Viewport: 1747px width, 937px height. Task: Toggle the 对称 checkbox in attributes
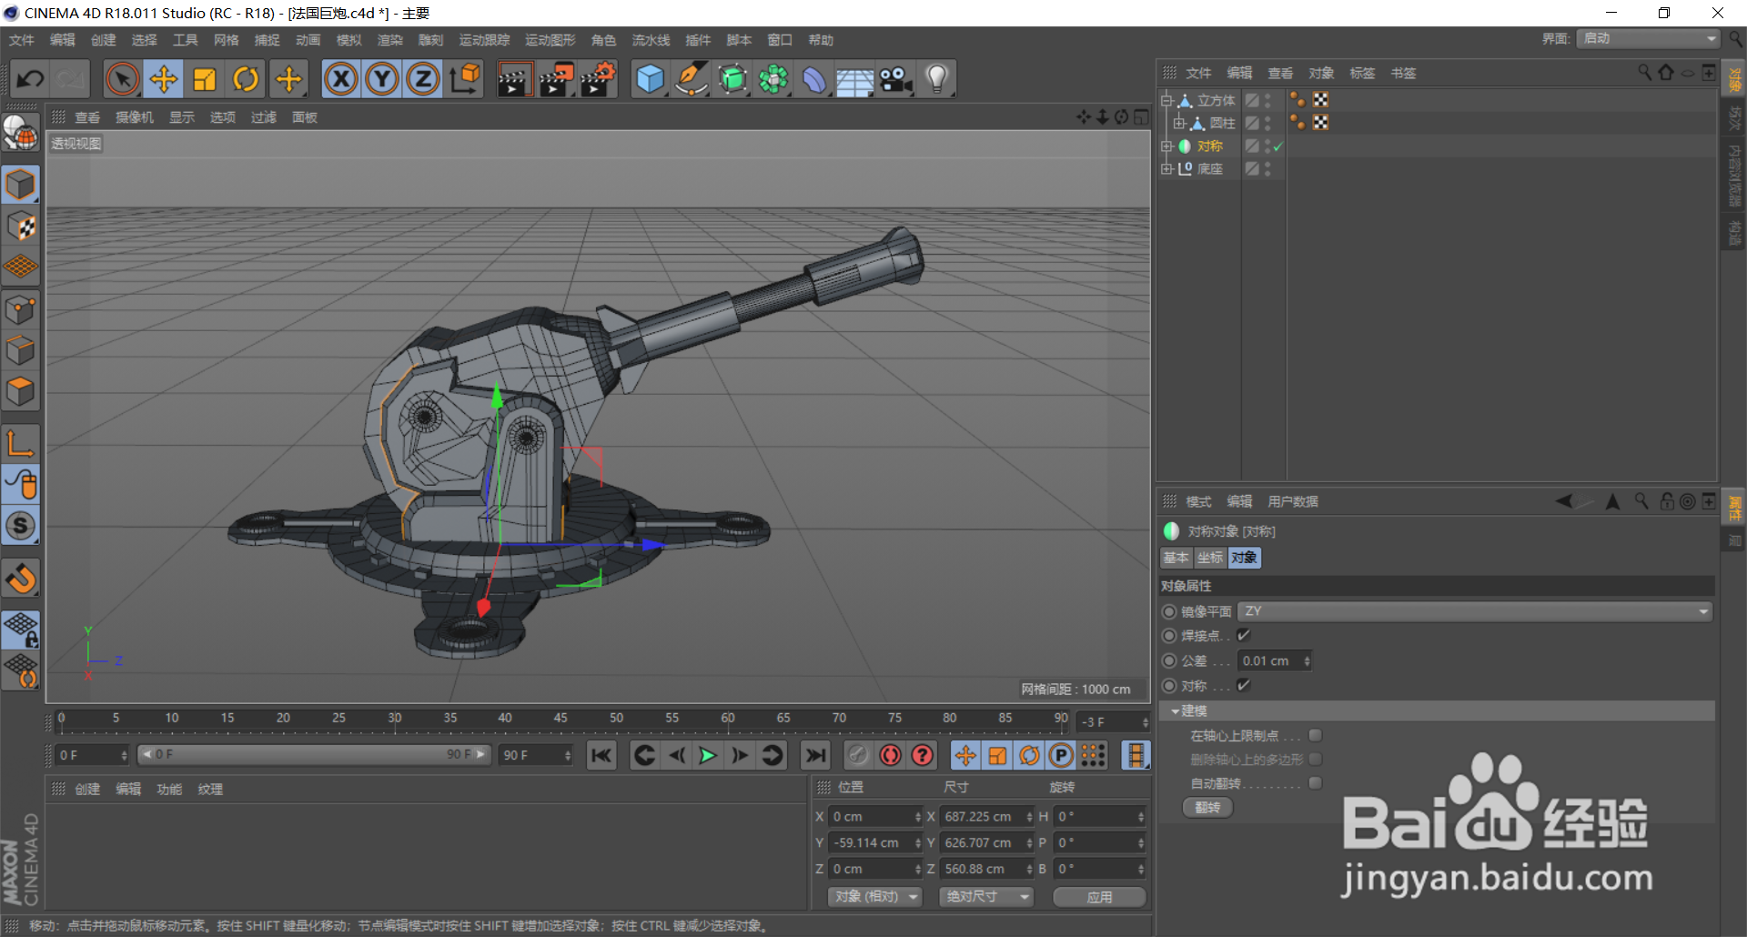tap(1244, 685)
